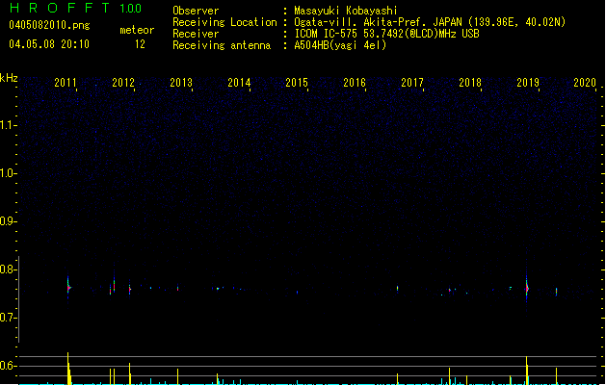Select the file name 0405082010.png
The height and width of the screenshot is (385, 606).
[49, 25]
